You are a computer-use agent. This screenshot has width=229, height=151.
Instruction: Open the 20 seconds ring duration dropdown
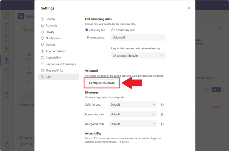pyautogui.click(x=138, y=56)
